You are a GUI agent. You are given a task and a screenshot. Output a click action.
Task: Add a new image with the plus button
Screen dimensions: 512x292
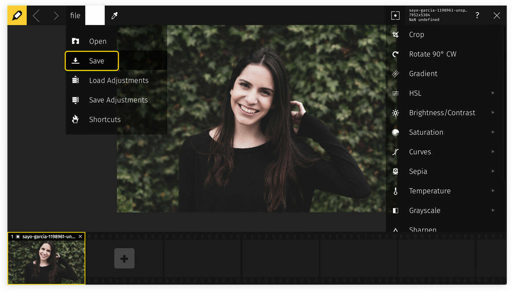(x=125, y=258)
